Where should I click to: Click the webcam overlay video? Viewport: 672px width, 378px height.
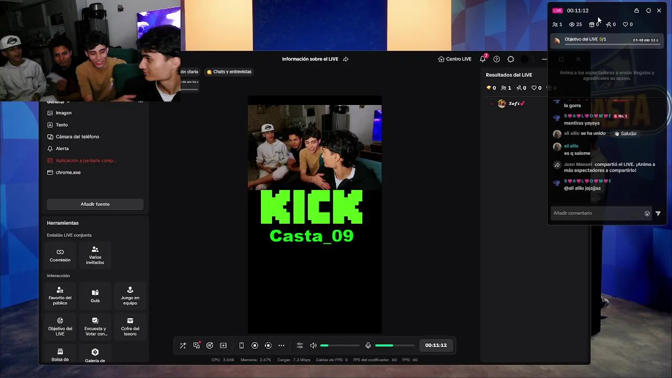tap(90, 50)
